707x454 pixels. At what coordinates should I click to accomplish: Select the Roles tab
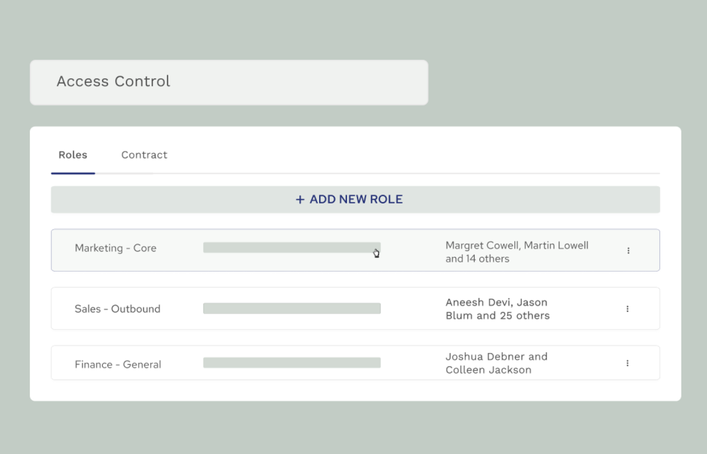click(x=73, y=155)
